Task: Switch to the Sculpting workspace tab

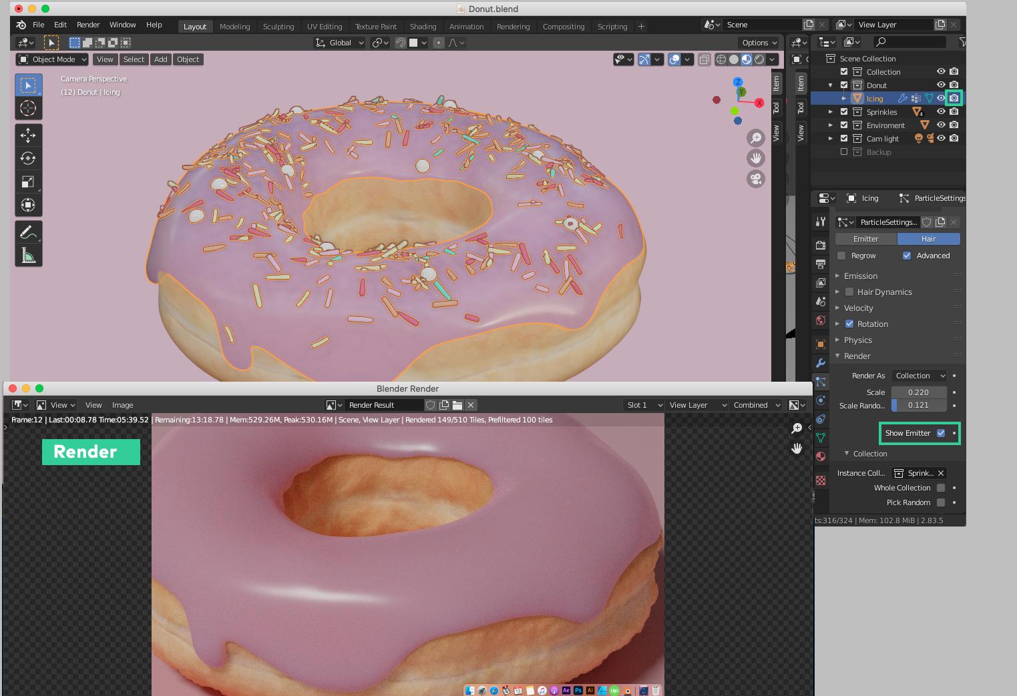Action: coord(278,27)
